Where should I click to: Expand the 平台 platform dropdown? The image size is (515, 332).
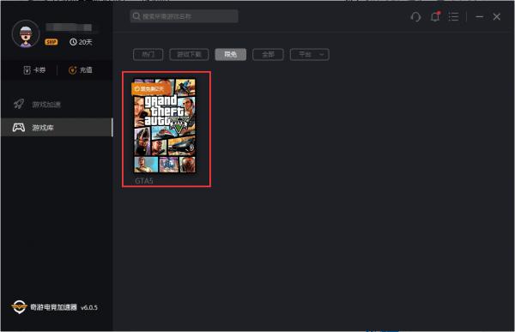click(309, 55)
